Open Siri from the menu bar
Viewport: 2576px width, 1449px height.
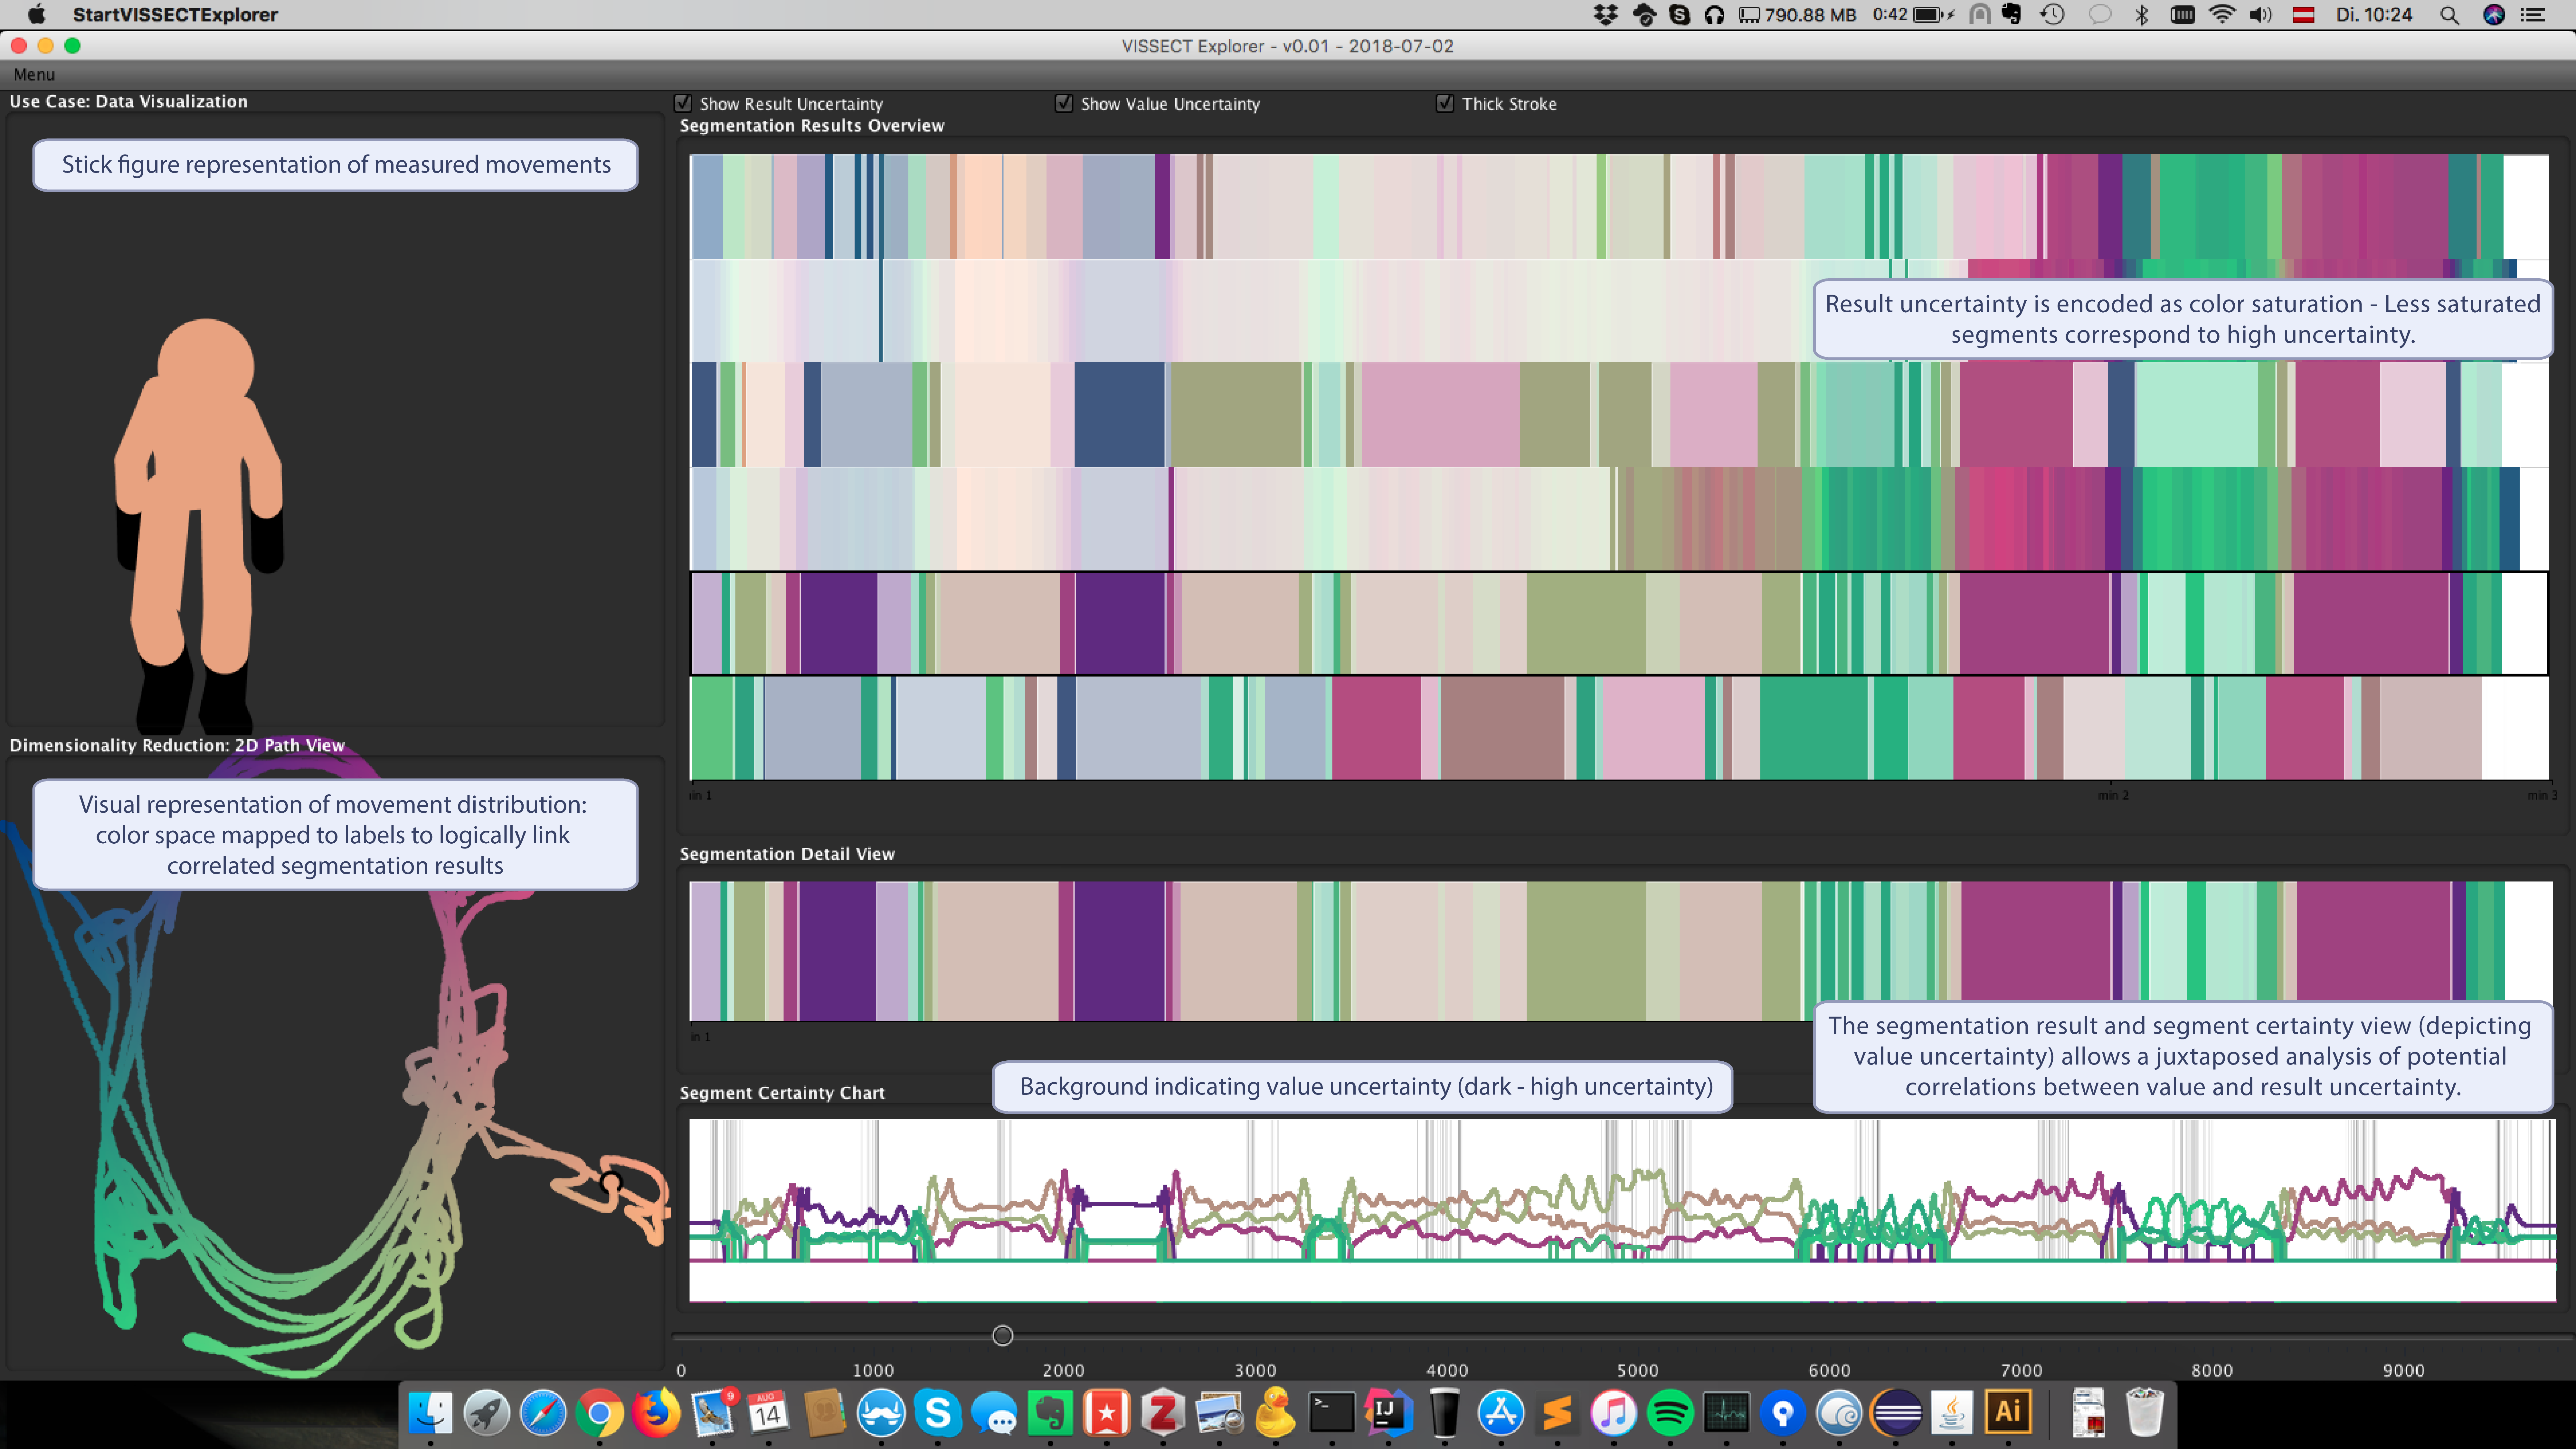click(2494, 15)
